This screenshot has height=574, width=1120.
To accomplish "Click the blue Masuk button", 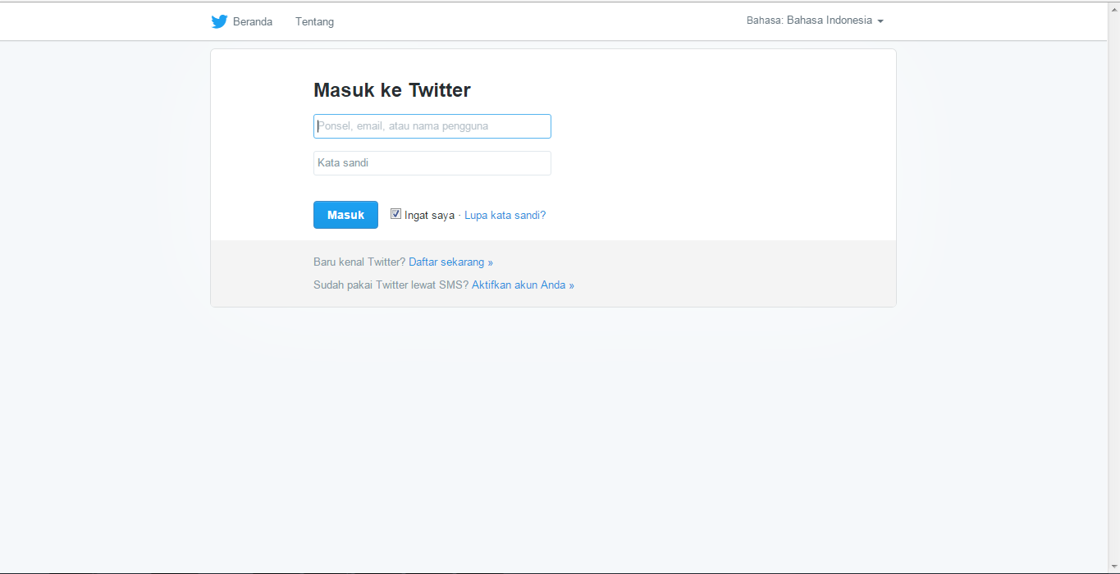I will [345, 215].
